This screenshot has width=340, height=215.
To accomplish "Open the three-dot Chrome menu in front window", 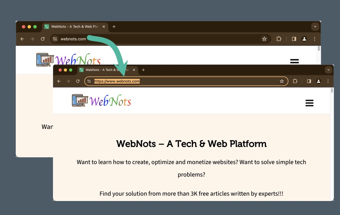I will (328, 81).
